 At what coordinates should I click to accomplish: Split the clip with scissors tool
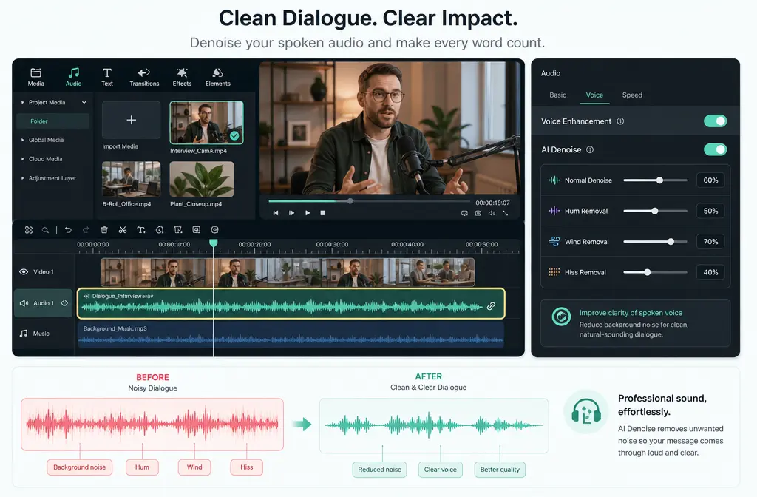[x=123, y=230]
